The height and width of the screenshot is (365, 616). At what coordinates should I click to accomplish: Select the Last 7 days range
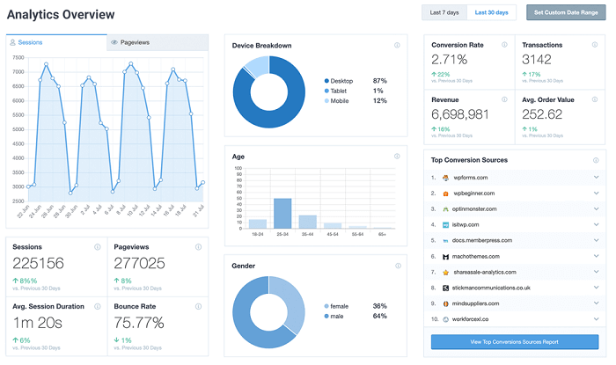pyautogui.click(x=444, y=12)
